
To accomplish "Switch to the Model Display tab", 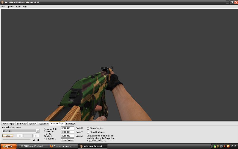I will (x=9, y=124).
